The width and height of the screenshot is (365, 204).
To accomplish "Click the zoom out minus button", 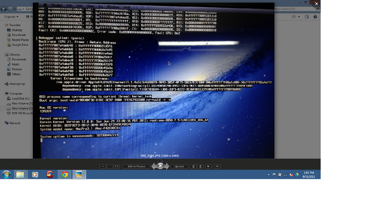I will coord(110,167).
